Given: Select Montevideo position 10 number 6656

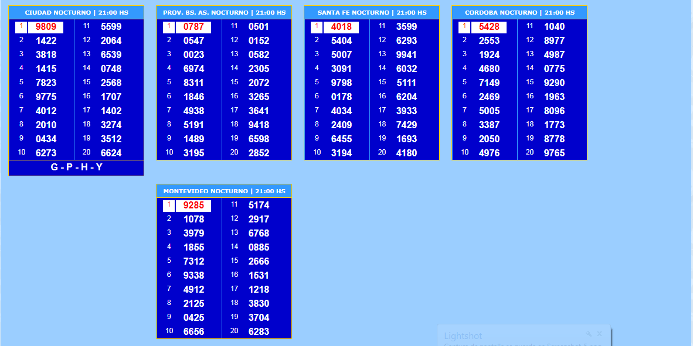Looking at the screenshot, I should (x=193, y=331).
